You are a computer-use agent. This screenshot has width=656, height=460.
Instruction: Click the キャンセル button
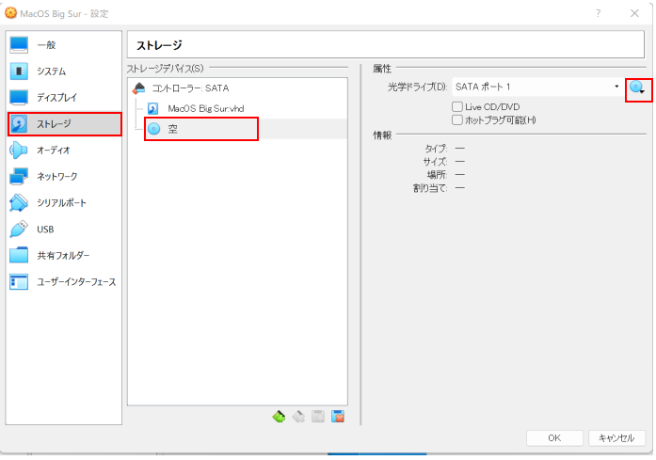coord(616,437)
